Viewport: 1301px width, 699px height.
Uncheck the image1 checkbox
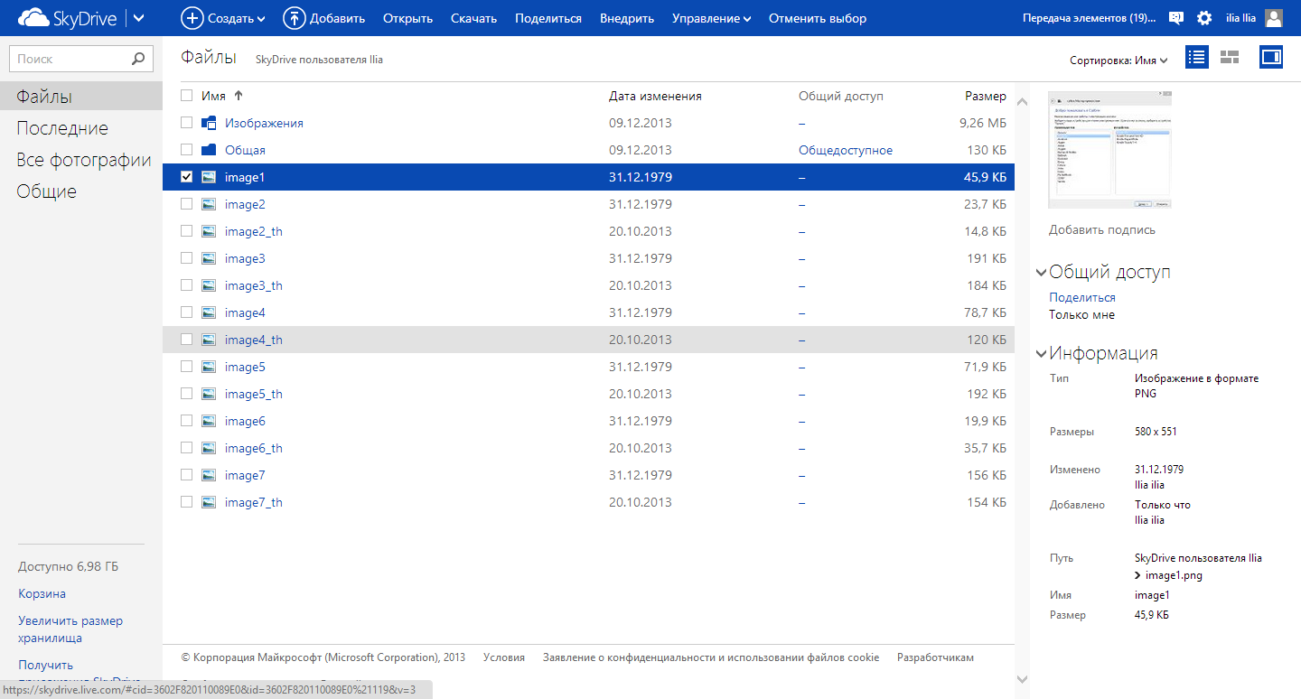point(187,177)
